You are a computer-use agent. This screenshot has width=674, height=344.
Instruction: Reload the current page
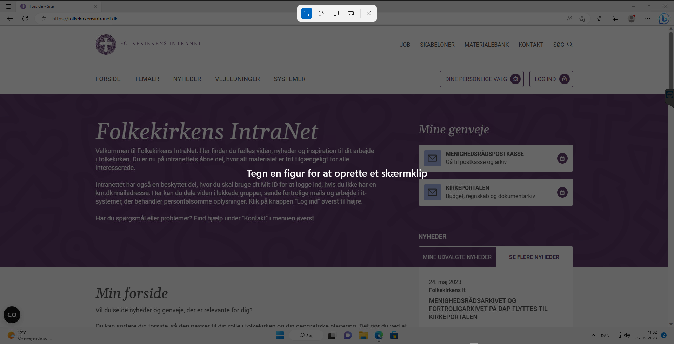tap(25, 19)
